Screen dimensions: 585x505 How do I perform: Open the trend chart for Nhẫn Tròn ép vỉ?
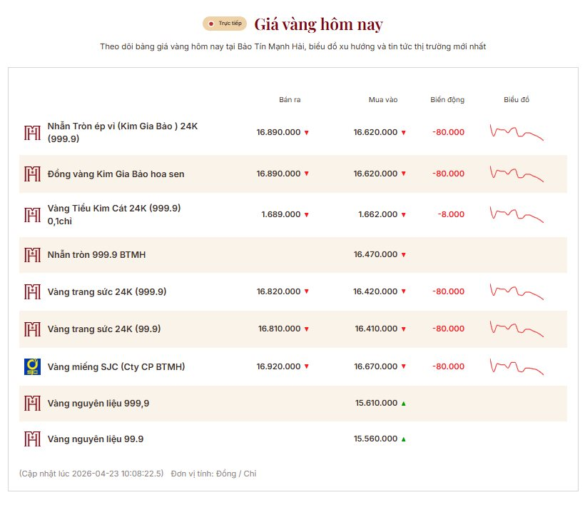tap(517, 132)
